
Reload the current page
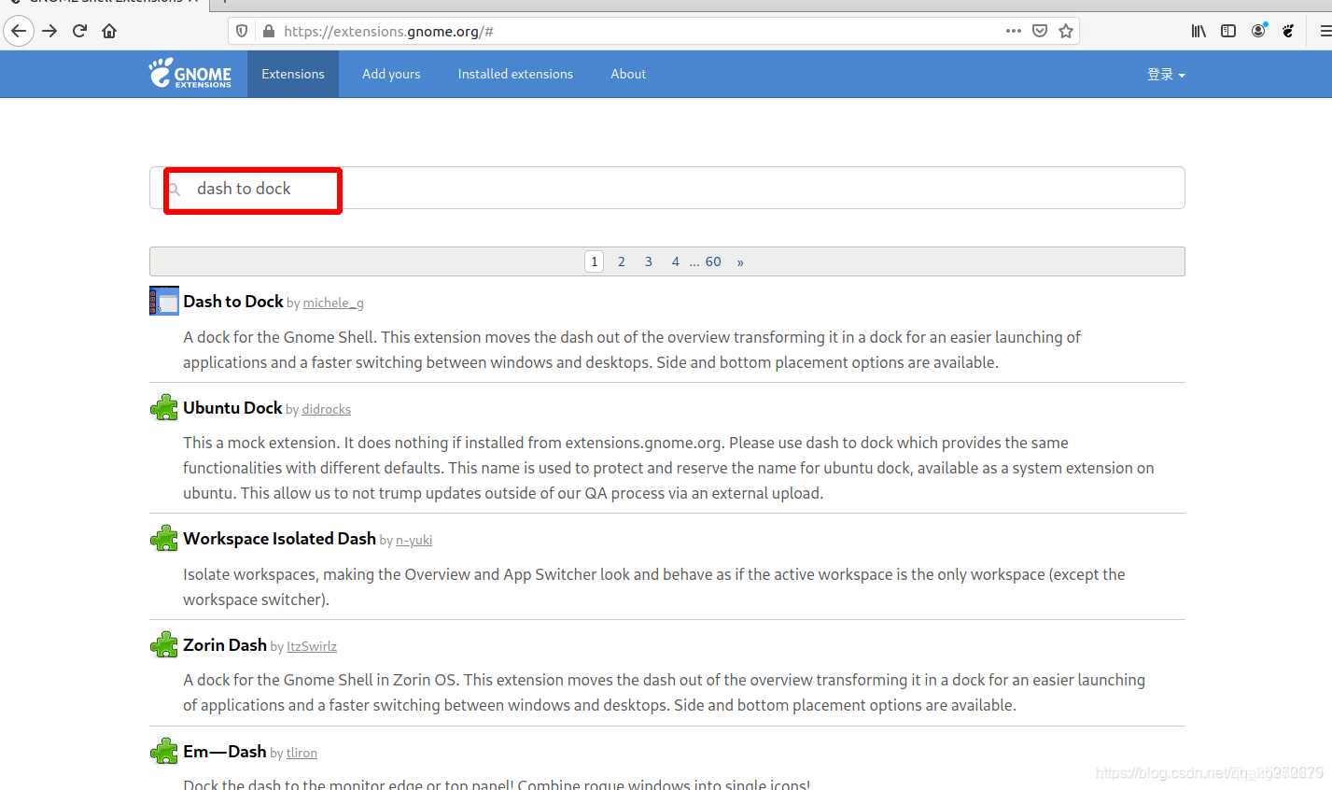click(x=79, y=31)
